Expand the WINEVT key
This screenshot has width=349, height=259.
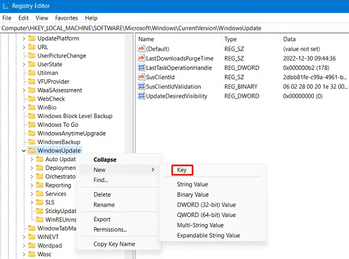tap(24, 237)
